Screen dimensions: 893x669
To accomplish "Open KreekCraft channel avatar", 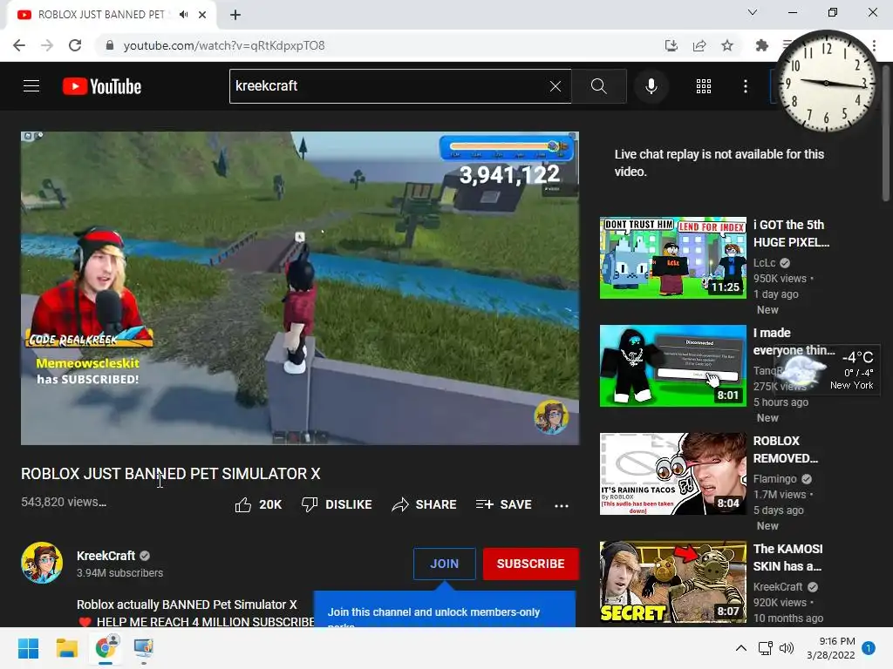I will click(42, 563).
